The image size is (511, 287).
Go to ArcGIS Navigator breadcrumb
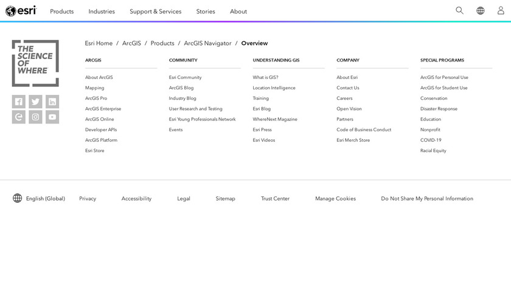coord(207,43)
